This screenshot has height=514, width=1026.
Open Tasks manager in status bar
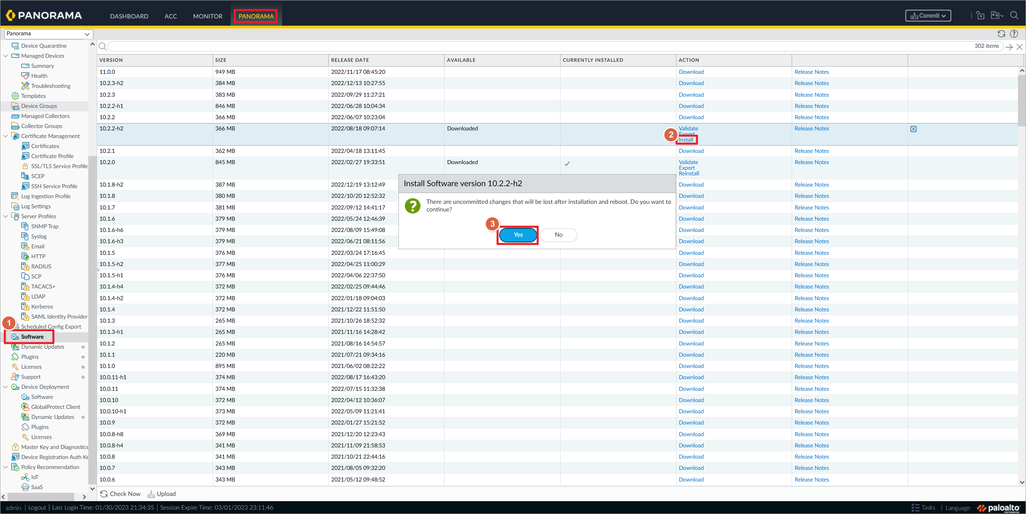(x=923, y=508)
